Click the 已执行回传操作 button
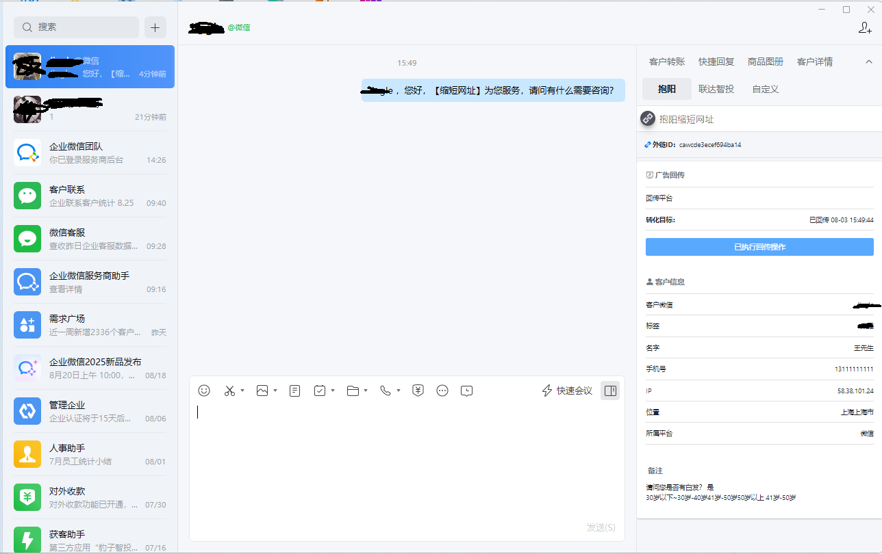Viewport: 882px width, 554px height. (x=759, y=247)
